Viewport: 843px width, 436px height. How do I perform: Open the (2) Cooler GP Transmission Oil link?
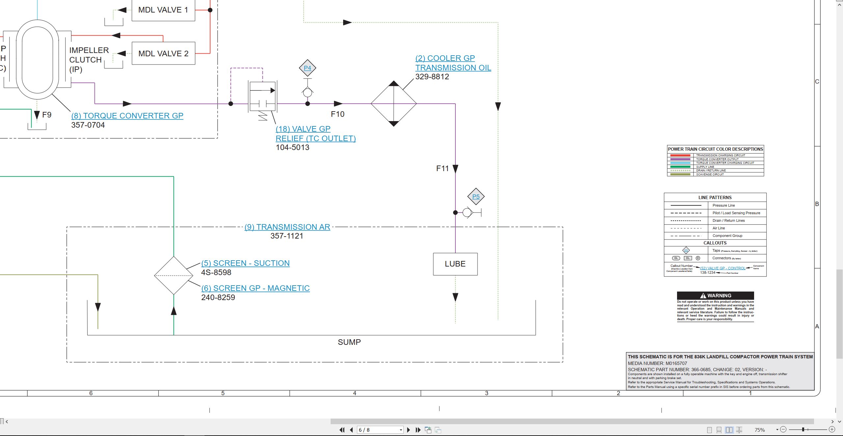point(453,63)
